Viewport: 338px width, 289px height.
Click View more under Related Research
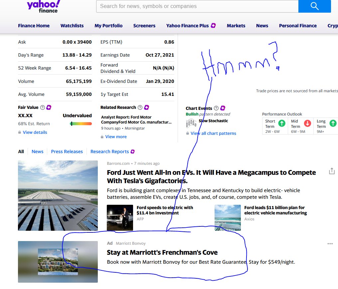point(116,137)
